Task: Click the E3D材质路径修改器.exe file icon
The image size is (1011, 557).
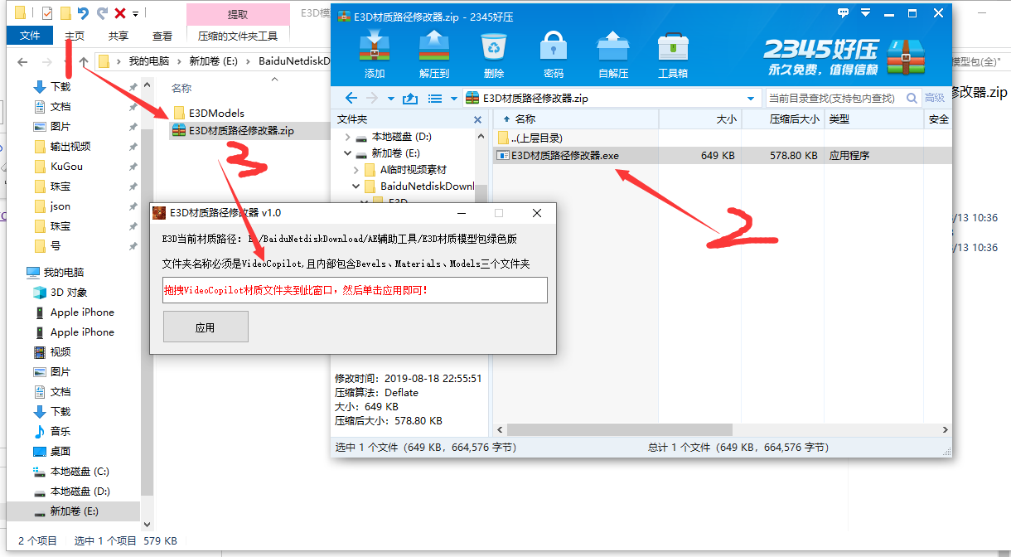Action: click(x=502, y=155)
